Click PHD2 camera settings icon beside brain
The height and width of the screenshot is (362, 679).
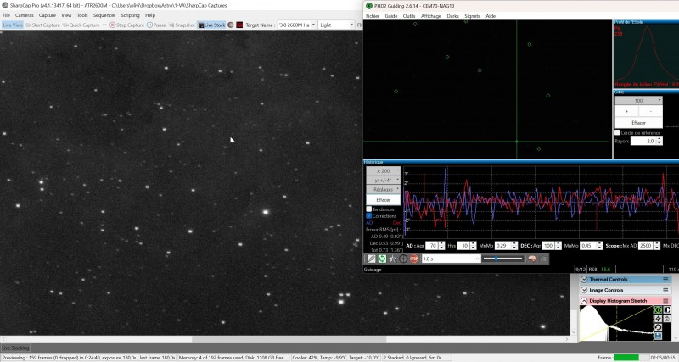[543, 259]
